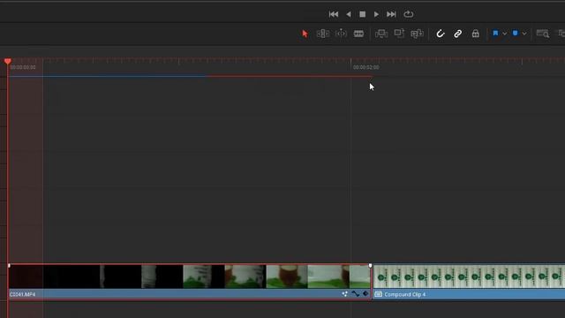Click the fade-in handle of C0041.MP4

coord(9,266)
